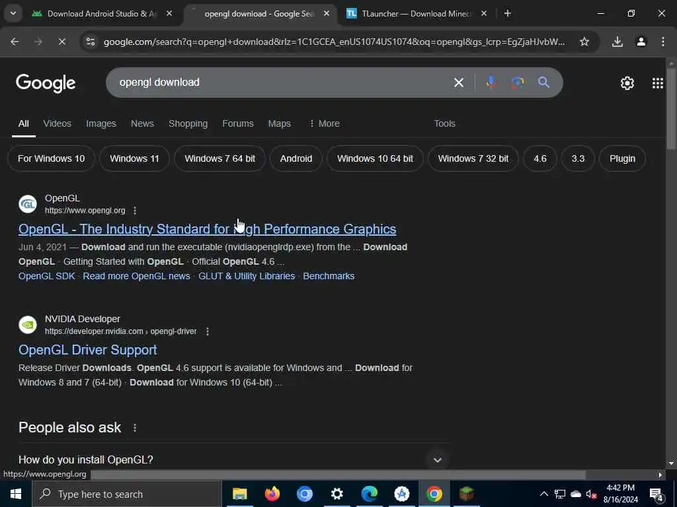Screen dimensions: 677x507
Task: Bookmark this page with the star icon
Action: [584, 42]
